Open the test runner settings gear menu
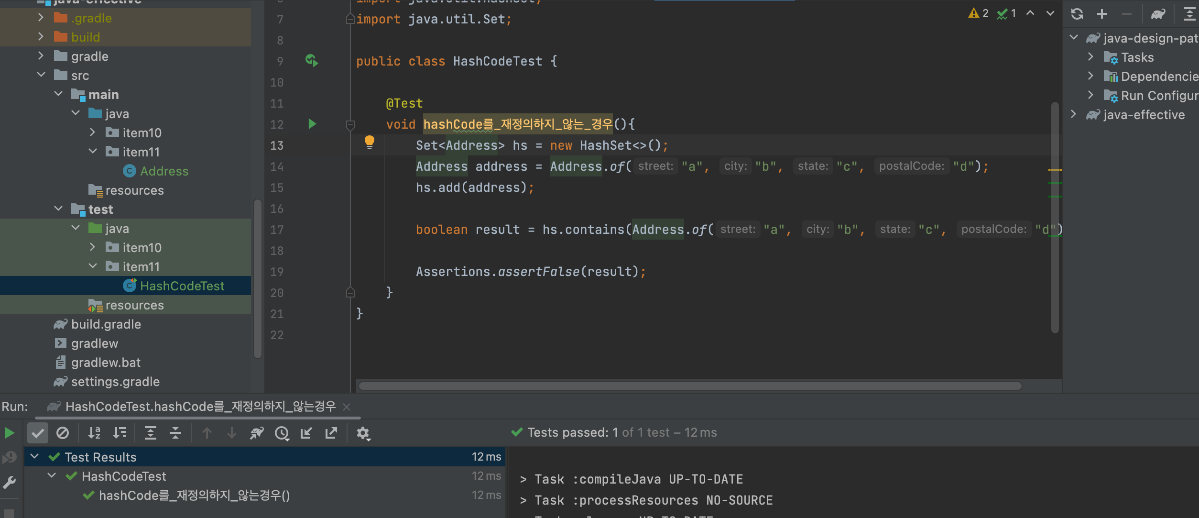 tap(364, 433)
